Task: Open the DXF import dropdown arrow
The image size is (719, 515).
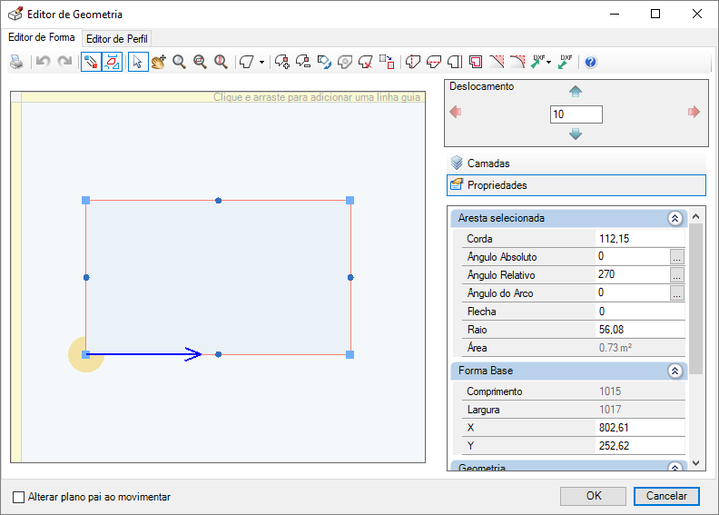Action: pos(549,62)
